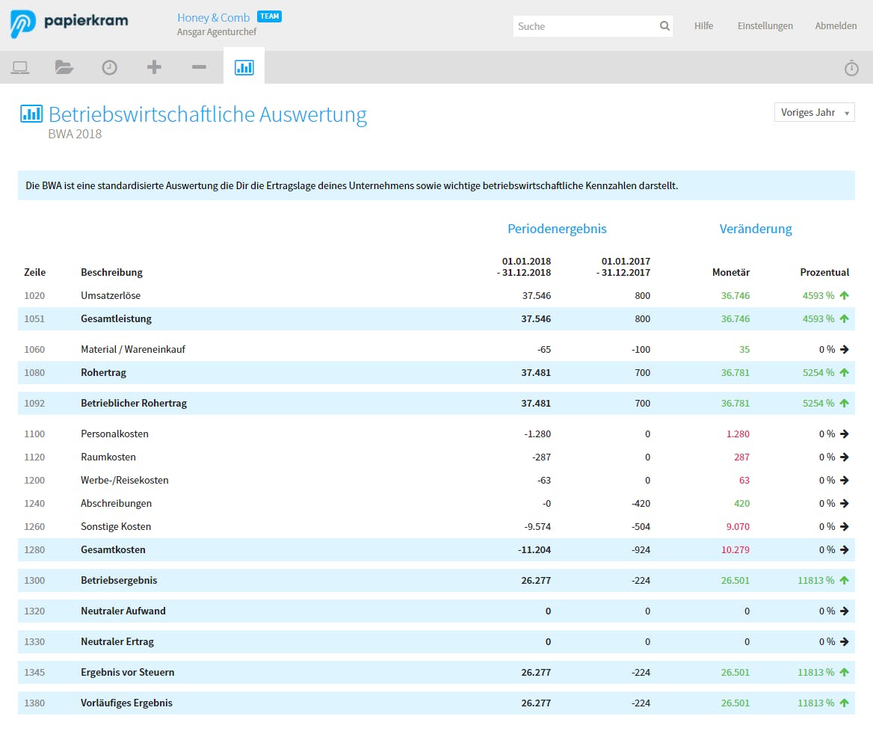This screenshot has width=873, height=740.
Task: Click the search magnifier icon
Action: click(x=664, y=26)
